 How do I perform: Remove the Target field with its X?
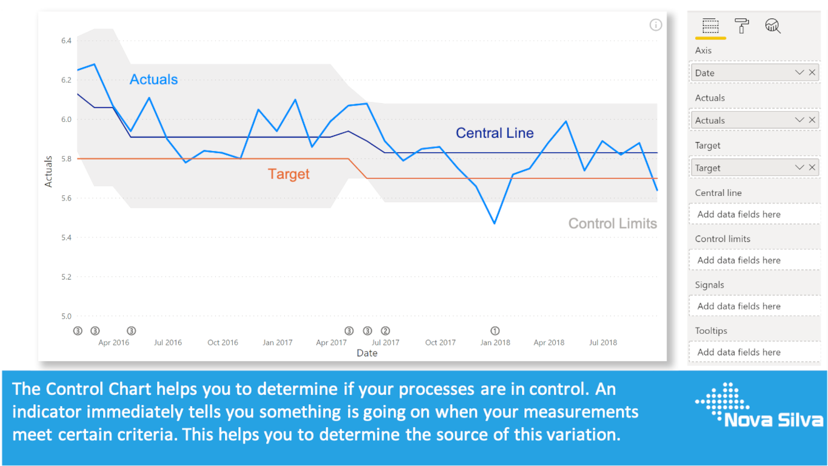coord(812,167)
